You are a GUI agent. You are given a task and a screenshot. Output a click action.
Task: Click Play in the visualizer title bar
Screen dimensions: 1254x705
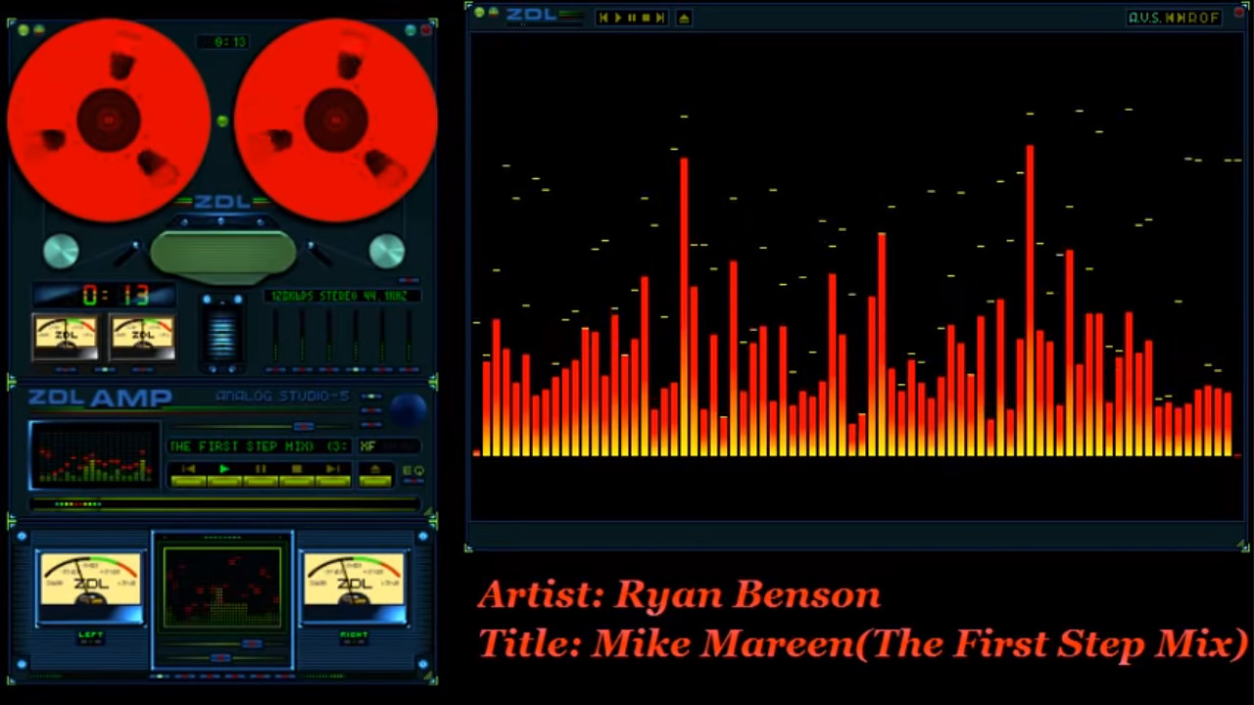click(x=617, y=18)
